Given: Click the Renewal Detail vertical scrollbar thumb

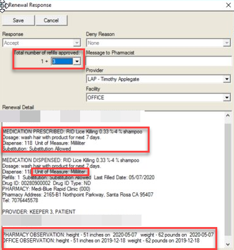Looking at the screenshot, I should pyautogui.click(x=228, y=179).
